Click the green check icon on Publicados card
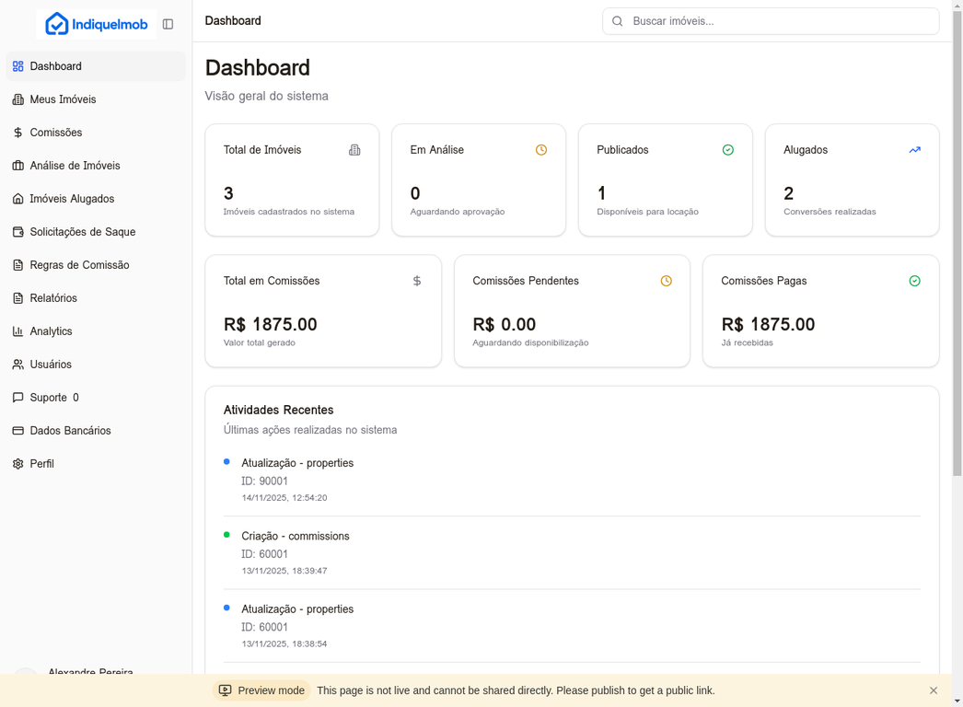Viewport: 963px width, 707px height. coord(727,149)
